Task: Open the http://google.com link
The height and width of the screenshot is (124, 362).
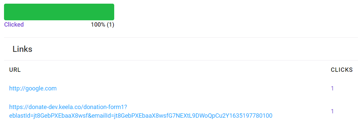Action: (33, 88)
